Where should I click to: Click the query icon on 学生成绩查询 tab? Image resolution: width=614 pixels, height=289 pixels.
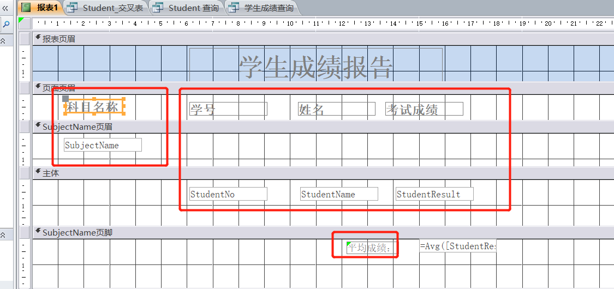tap(234, 8)
